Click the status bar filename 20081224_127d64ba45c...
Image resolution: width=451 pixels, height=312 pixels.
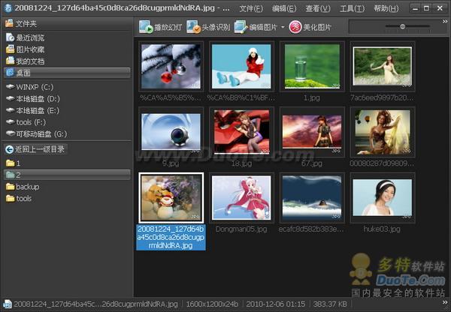[95, 304]
